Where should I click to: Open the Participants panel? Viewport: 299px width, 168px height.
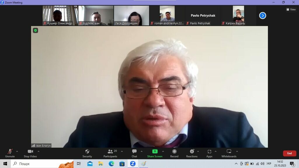click(x=110, y=153)
